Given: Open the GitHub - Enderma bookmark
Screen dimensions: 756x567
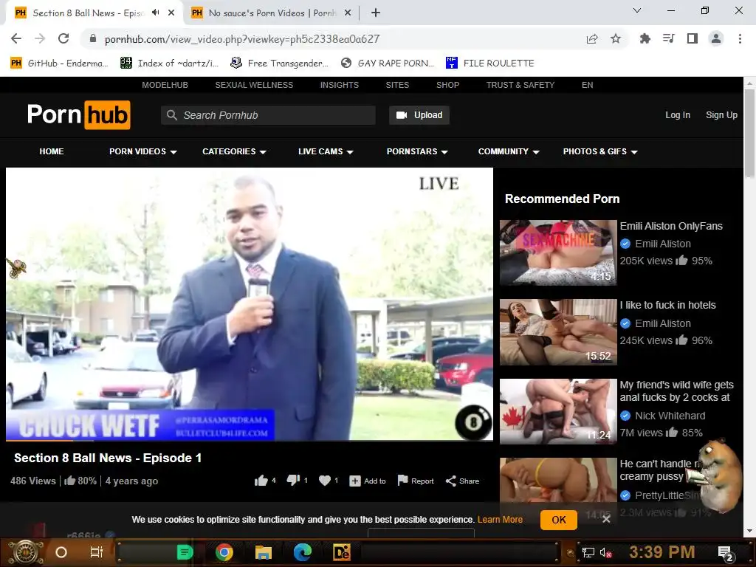Looking at the screenshot, I should point(59,63).
